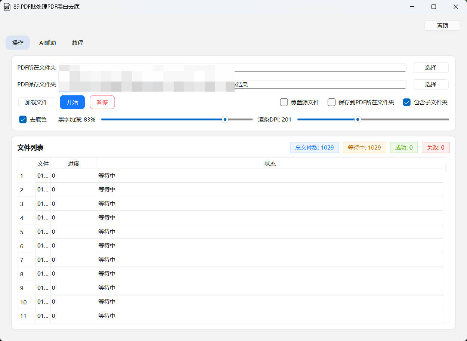This screenshot has width=467, height=341.
Task: Enable the 保存到PDF所在文件夹 checkbox
Action: [331, 102]
